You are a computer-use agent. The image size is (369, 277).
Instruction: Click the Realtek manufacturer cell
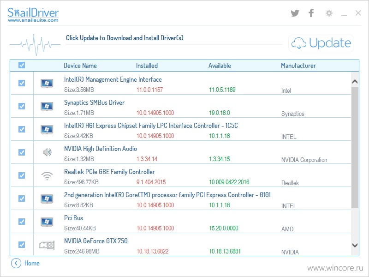(x=290, y=183)
